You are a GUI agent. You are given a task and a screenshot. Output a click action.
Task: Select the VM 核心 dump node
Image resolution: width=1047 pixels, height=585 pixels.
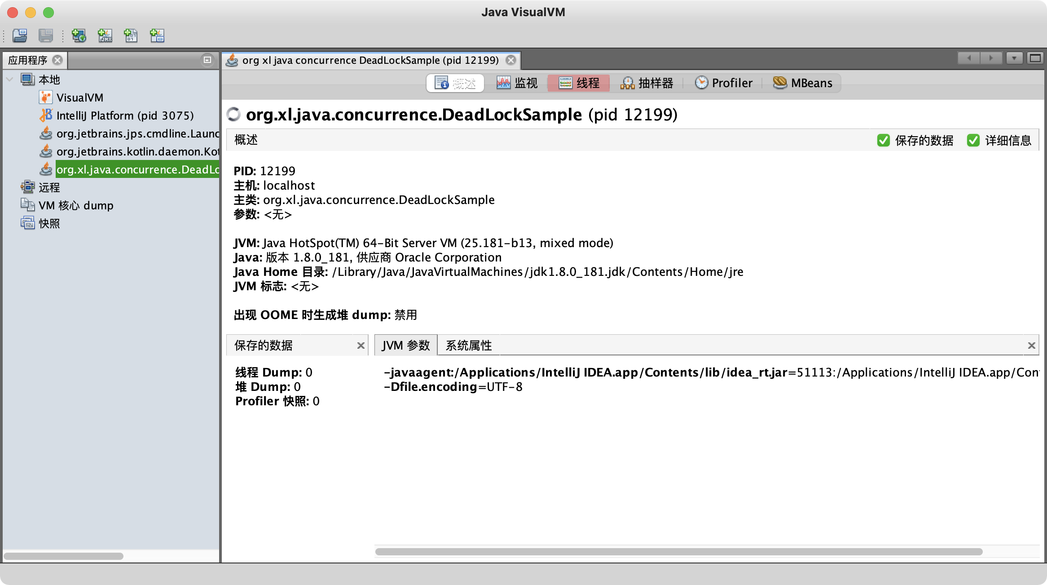[x=75, y=205]
